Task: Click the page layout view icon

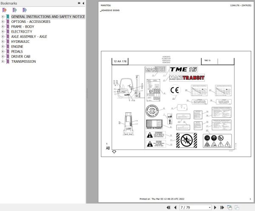Action: [x=229, y=208]
